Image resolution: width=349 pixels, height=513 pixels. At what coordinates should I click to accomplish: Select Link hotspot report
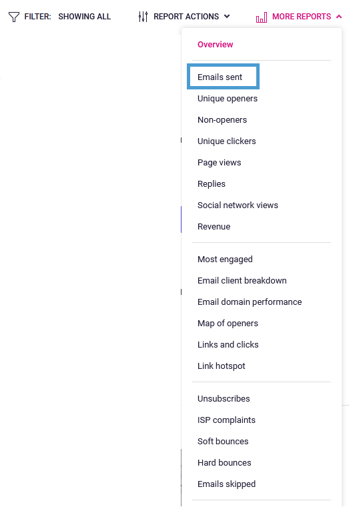[x=221, y=366]
